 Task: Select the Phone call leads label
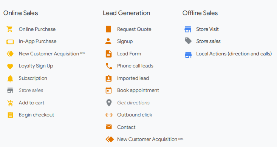click(x=135, y=66)
